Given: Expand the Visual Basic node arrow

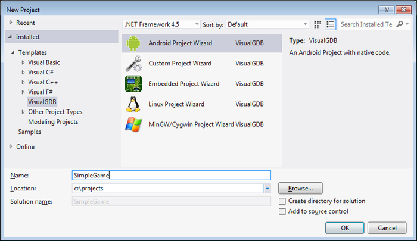Looking at the screenshot, I should tap(23, 62).
